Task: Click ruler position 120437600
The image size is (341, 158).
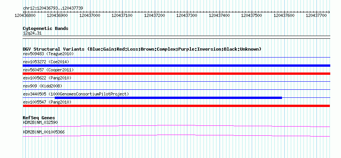Action: coord(284,15)
